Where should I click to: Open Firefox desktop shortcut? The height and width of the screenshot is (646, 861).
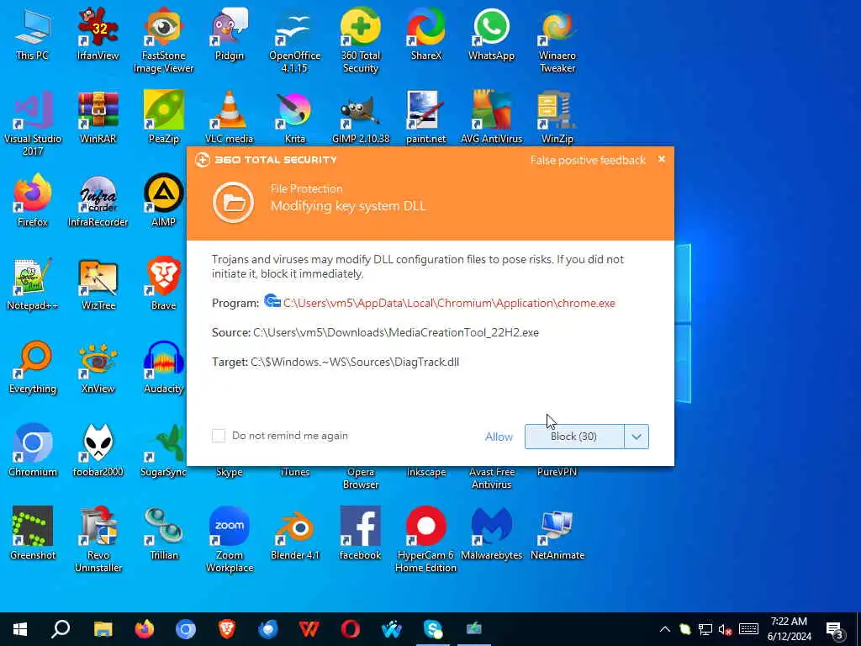pyautogui.click(x=33, y=200)
